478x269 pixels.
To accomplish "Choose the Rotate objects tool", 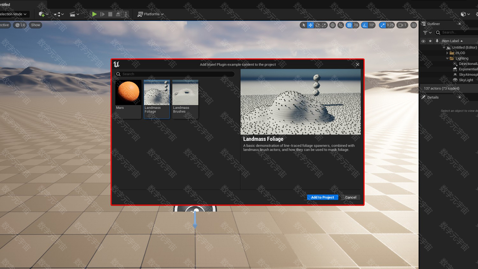I will (x=317, y=25).
